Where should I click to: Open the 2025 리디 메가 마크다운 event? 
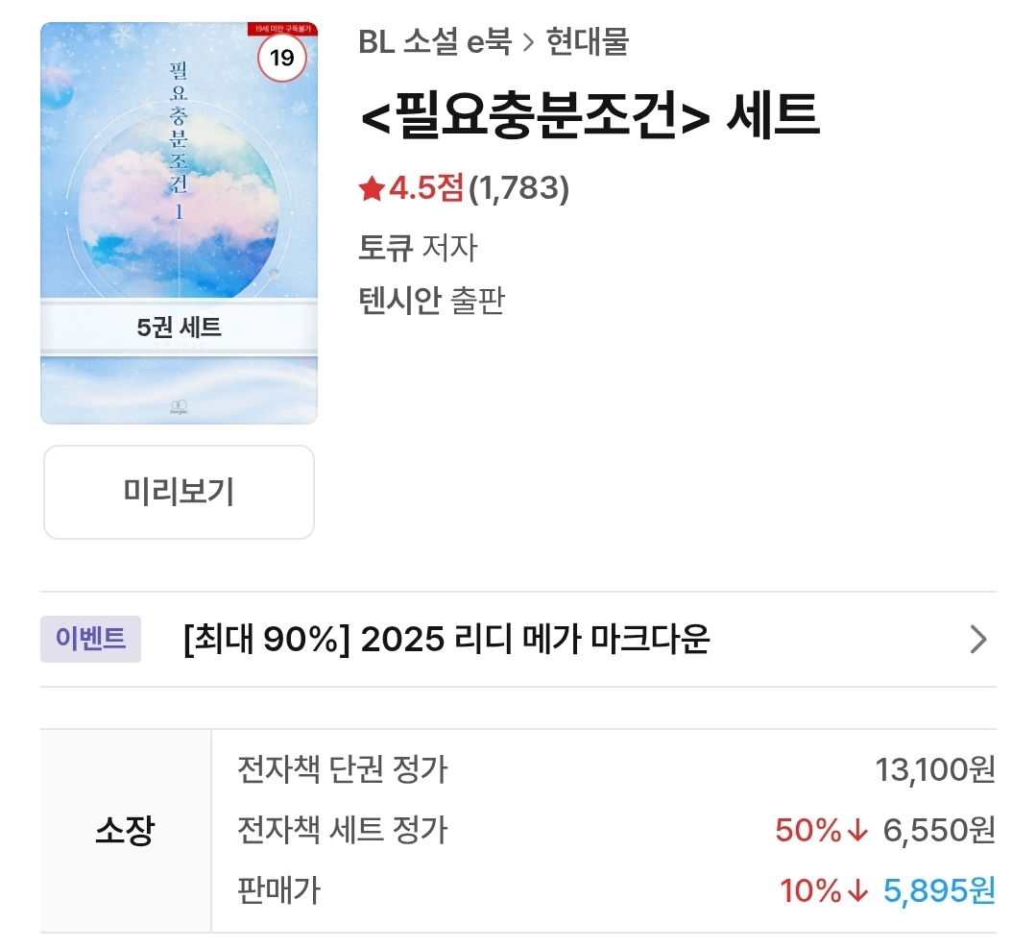[x=446, y=639]
